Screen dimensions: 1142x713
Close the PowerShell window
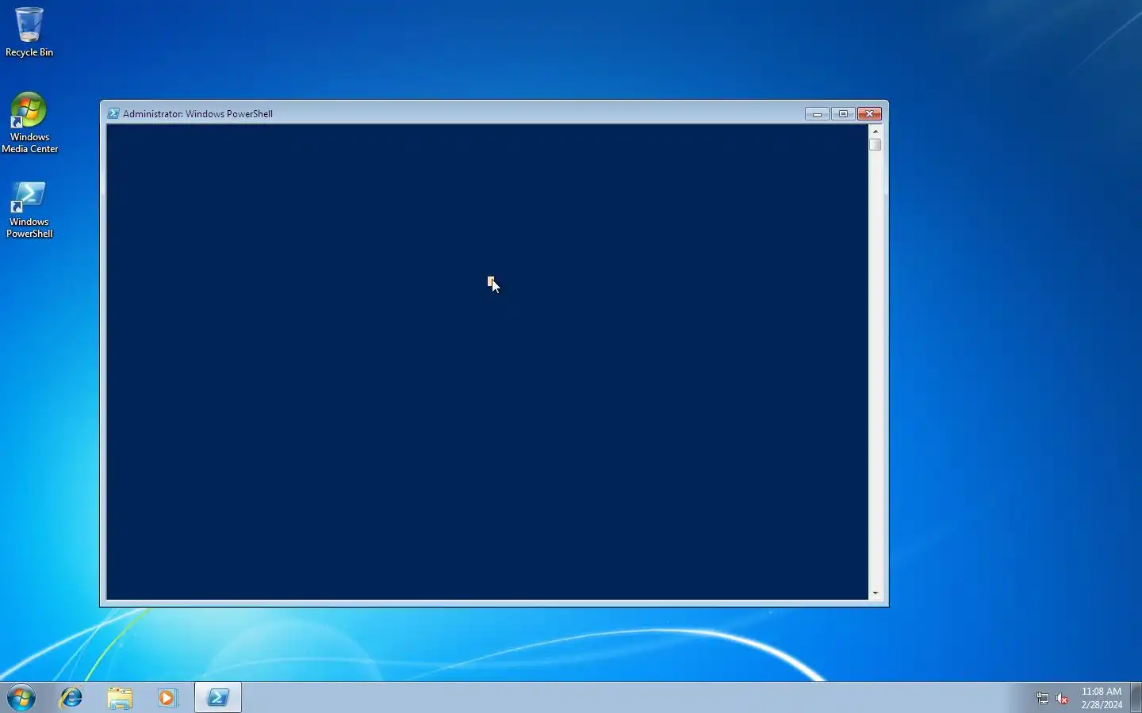click(870, 113)
